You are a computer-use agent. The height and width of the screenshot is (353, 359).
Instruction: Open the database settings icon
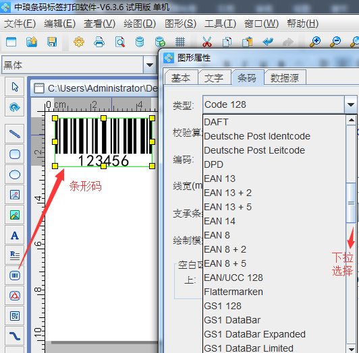(x=140, y=42)
